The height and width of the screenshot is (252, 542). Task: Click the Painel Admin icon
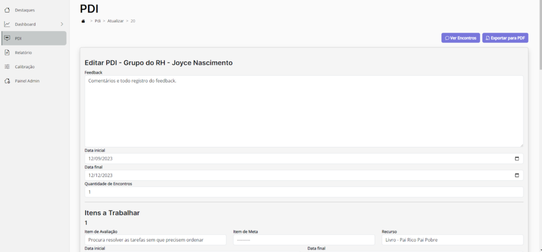pyautogui.click(x=7, y=81)
